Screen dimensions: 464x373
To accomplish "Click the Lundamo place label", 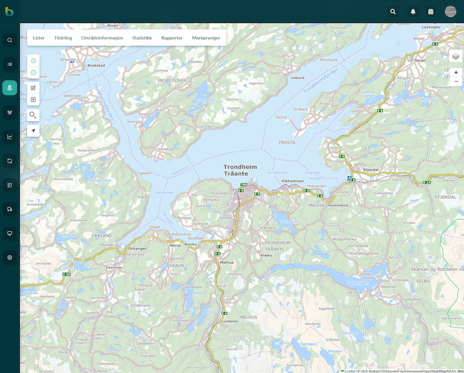I will pos(229,321).
